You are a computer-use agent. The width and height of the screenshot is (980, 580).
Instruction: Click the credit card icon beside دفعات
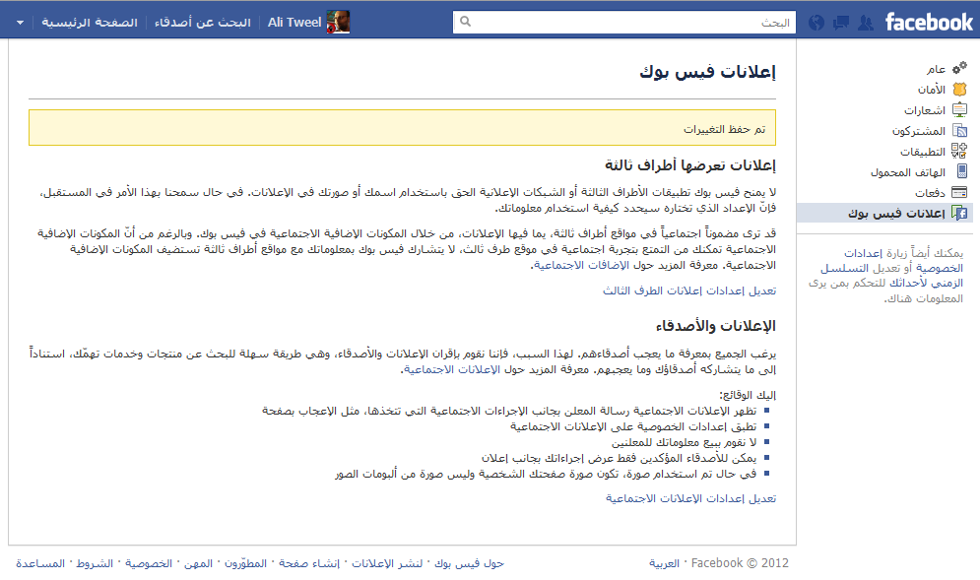point(959,193)
